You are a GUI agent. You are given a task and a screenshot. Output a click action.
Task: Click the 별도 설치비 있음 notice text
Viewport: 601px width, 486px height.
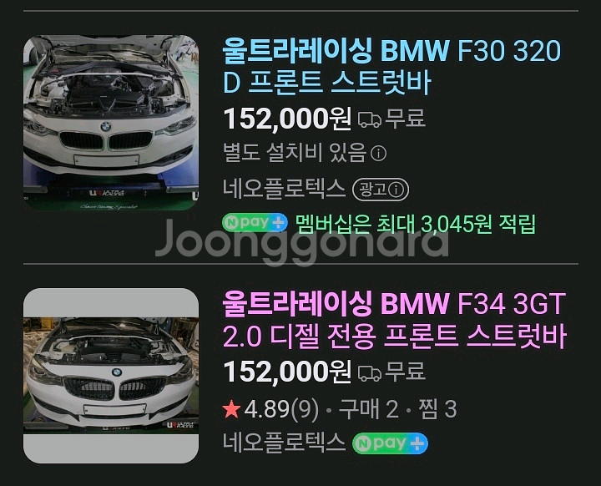(x=295, y=153)
